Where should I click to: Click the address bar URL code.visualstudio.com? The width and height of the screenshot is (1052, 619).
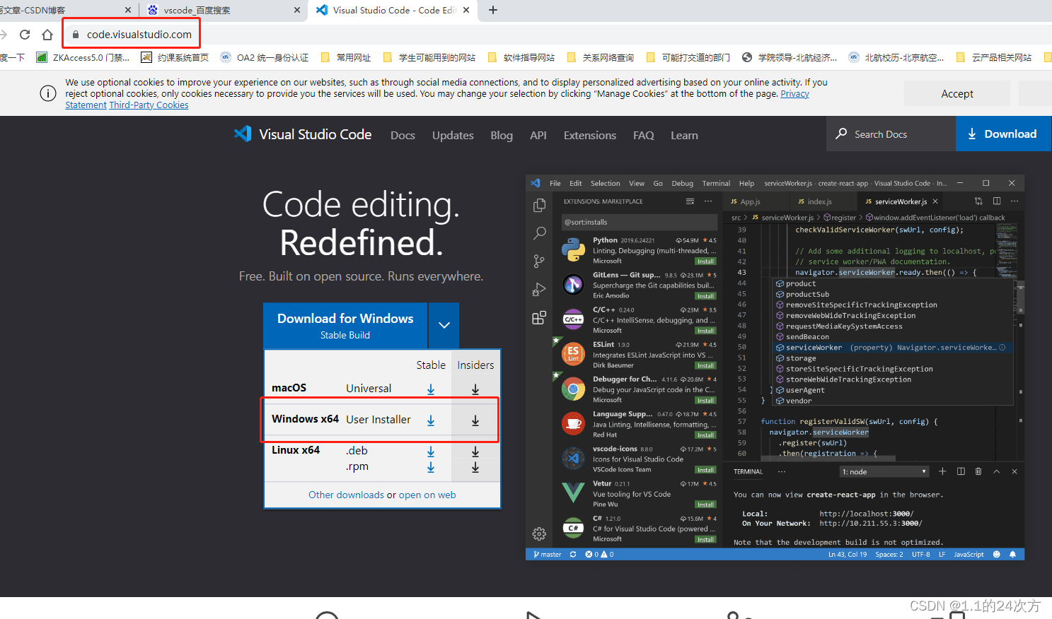(x=139, y=34)
